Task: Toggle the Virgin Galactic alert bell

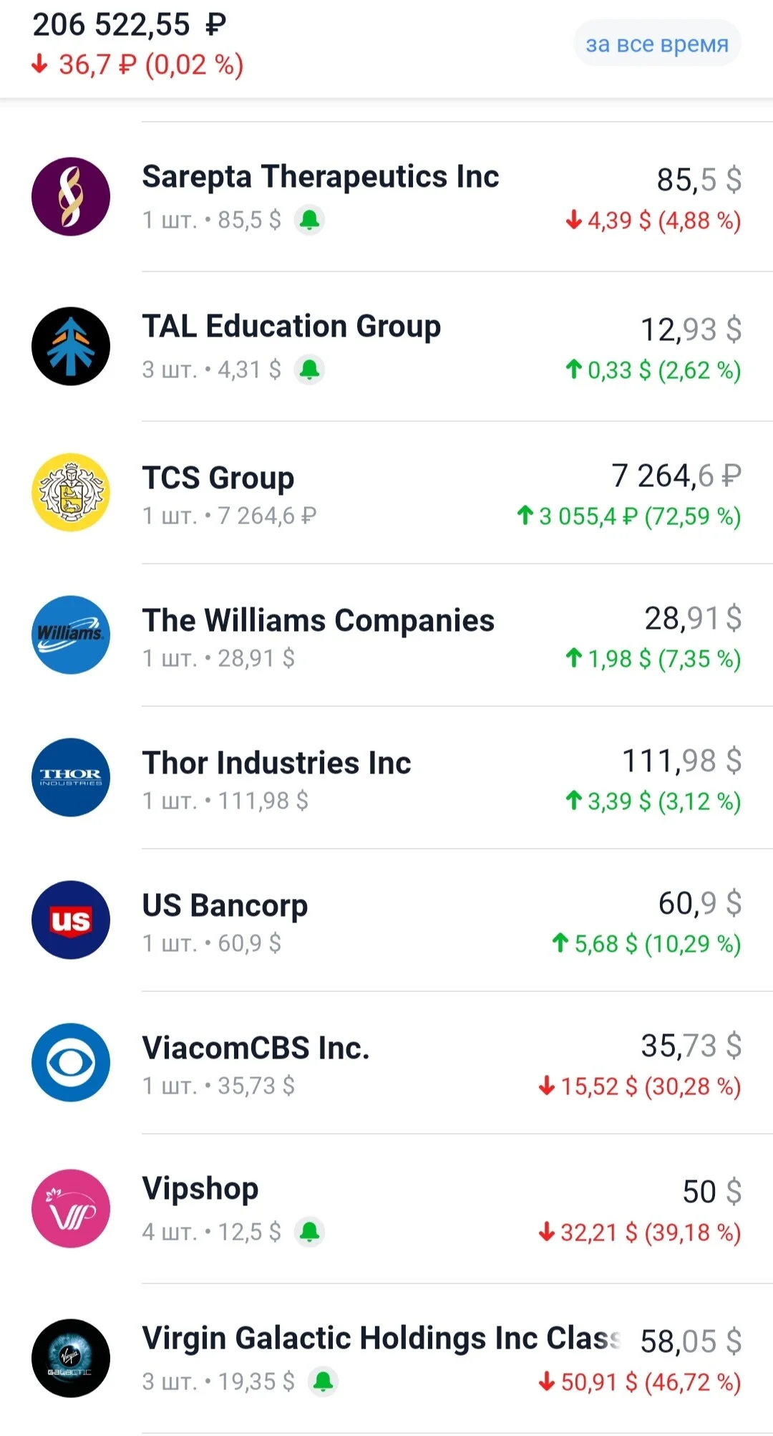Action: 324,1382
